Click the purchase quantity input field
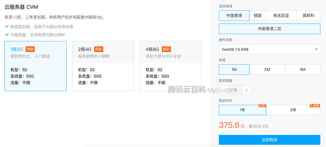This screenshot has height=147, width=326. 235,90
